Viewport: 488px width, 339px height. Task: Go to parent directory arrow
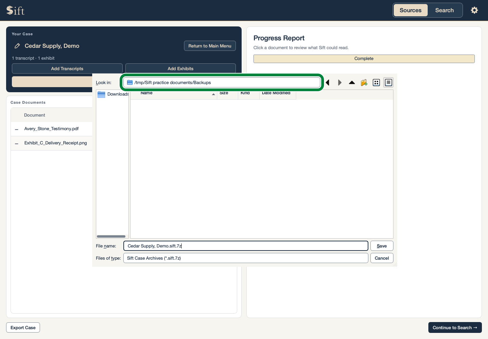[352, 82]
